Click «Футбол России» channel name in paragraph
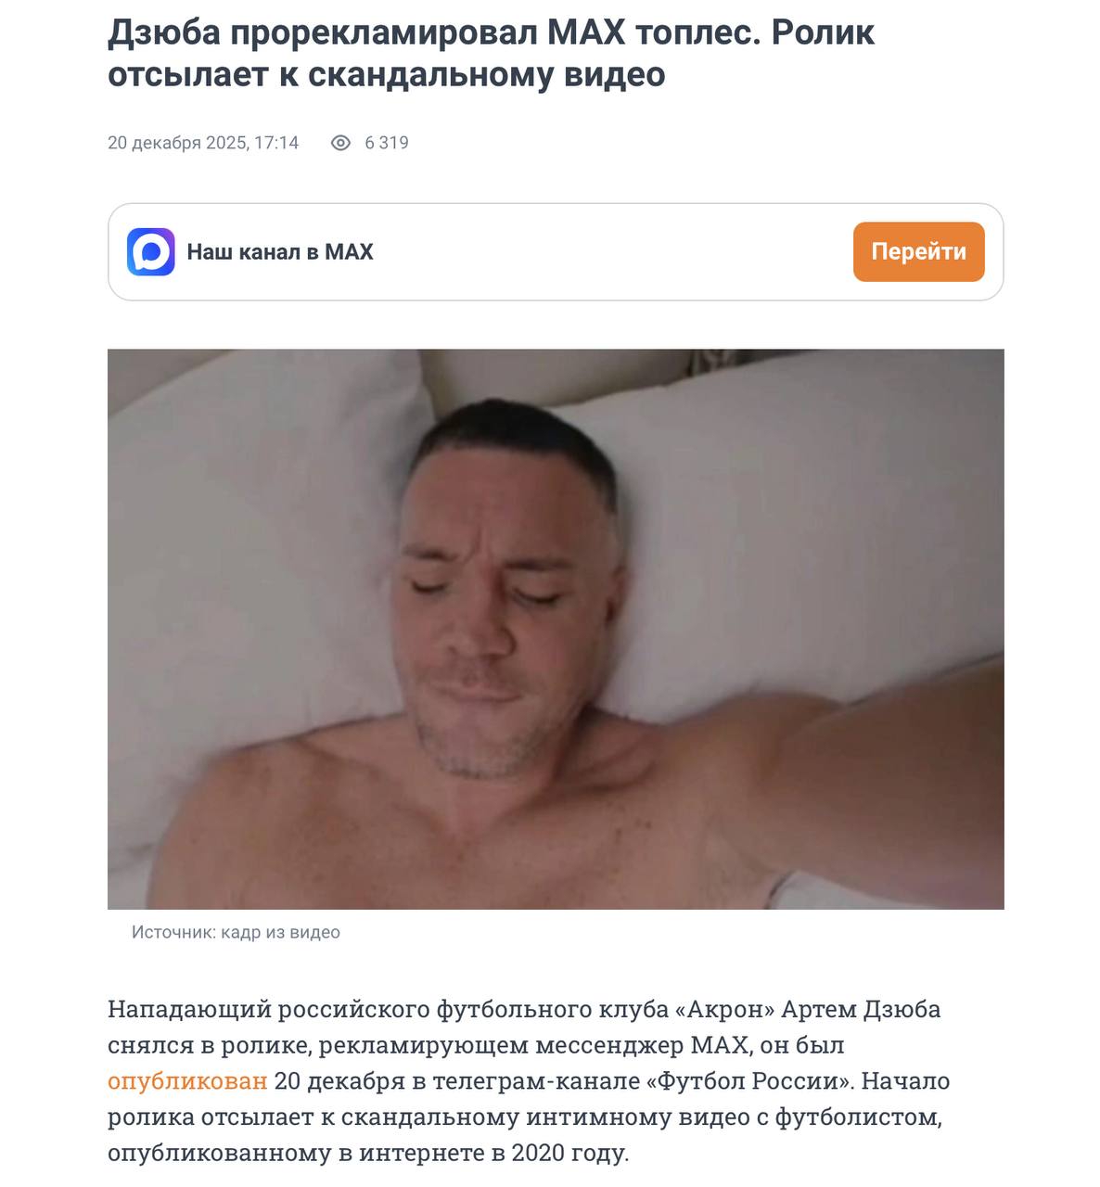This screenshot has height=1187, width=1100. coord(750,1081)
